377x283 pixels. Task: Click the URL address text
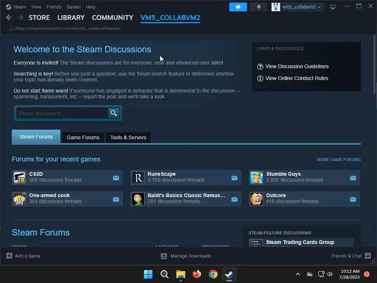coord(68,28)
